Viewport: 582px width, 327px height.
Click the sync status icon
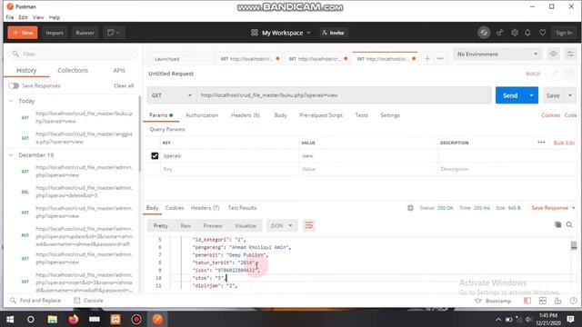(484, 33)
